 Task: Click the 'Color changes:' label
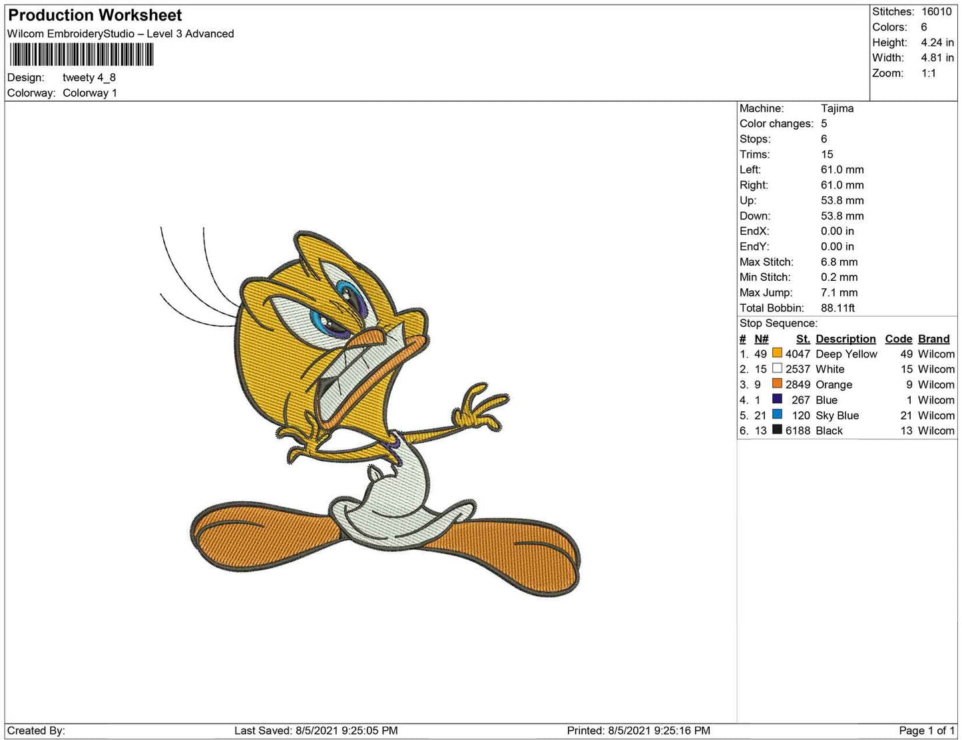point(776,124)
